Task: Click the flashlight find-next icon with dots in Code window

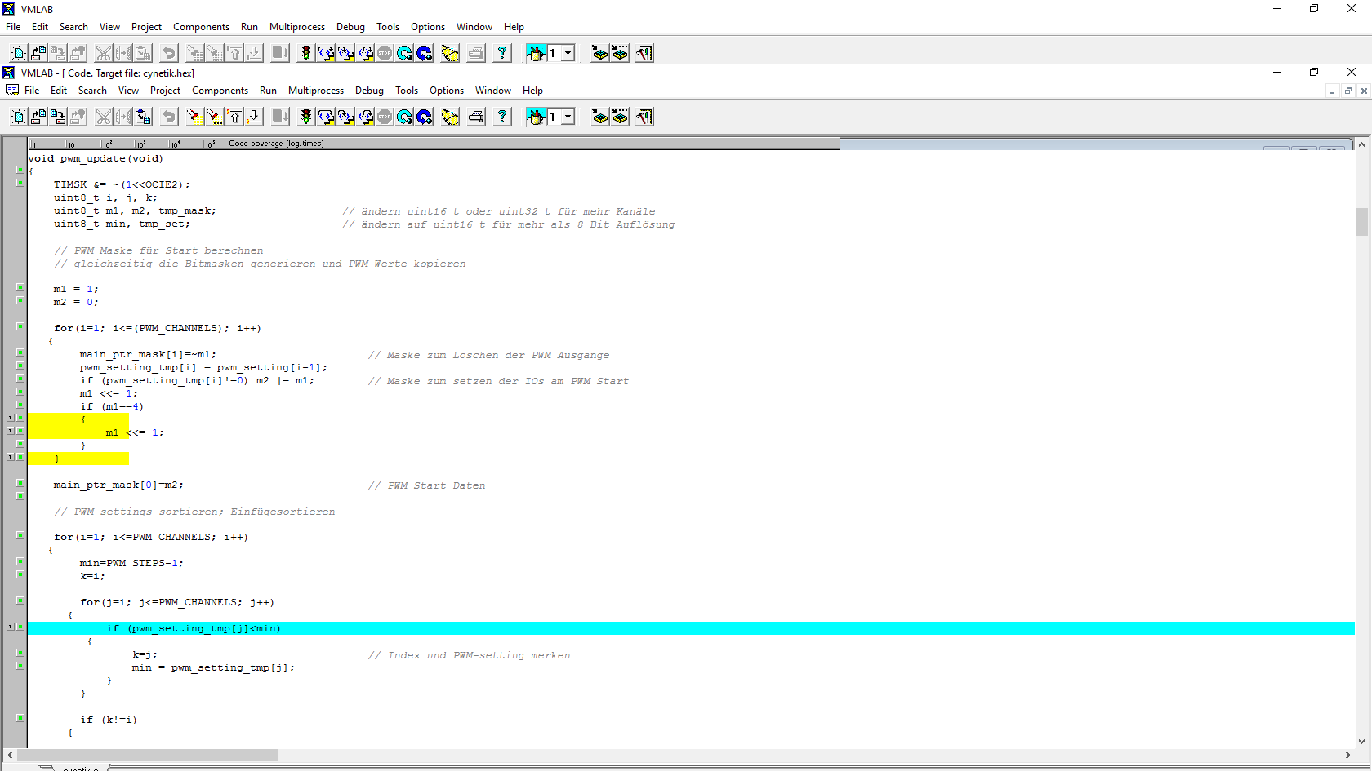Action: 214,117
